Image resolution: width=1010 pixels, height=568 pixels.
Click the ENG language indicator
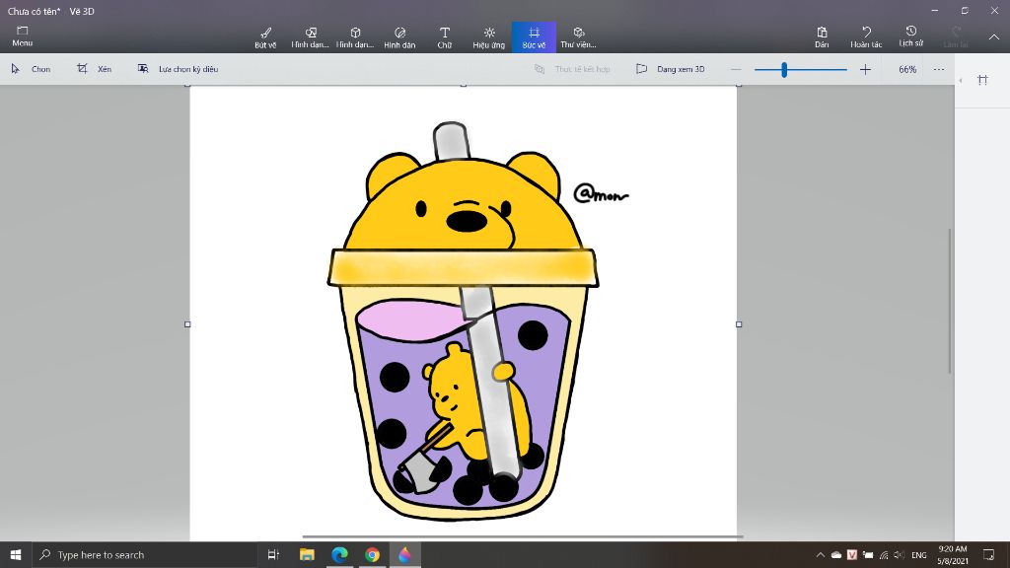click(x=919, y=554)
